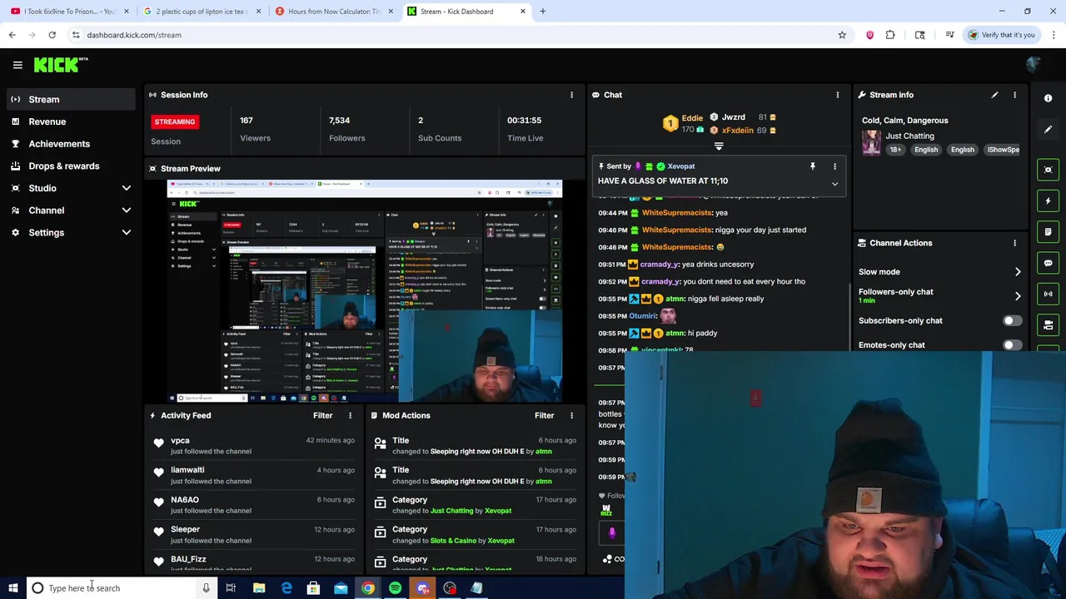This screenshot has height=599, width=1066.
Task: Toggle Emotes-only chat switch
Action: click(x=1011, y=344)
